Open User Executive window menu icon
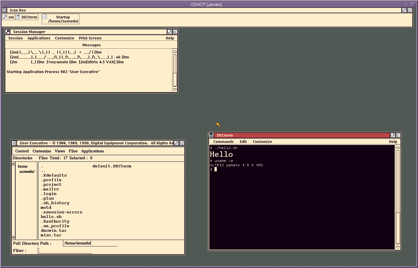418x268 pixels. (x=14, y=143)
